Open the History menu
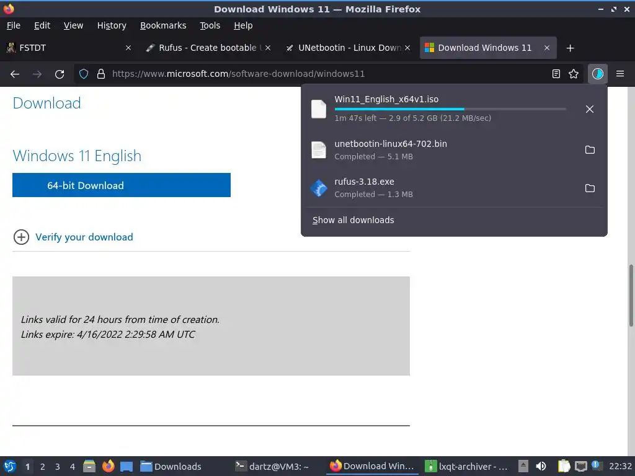 click(112, 25)
